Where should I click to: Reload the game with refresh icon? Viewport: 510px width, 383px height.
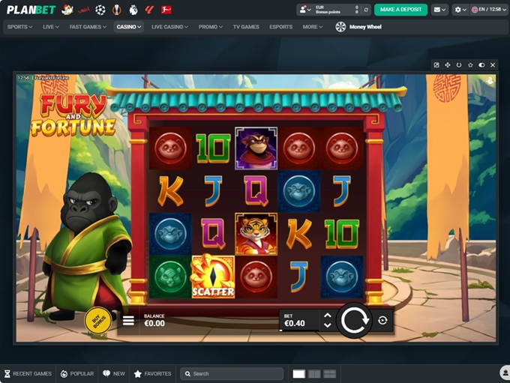459,65
